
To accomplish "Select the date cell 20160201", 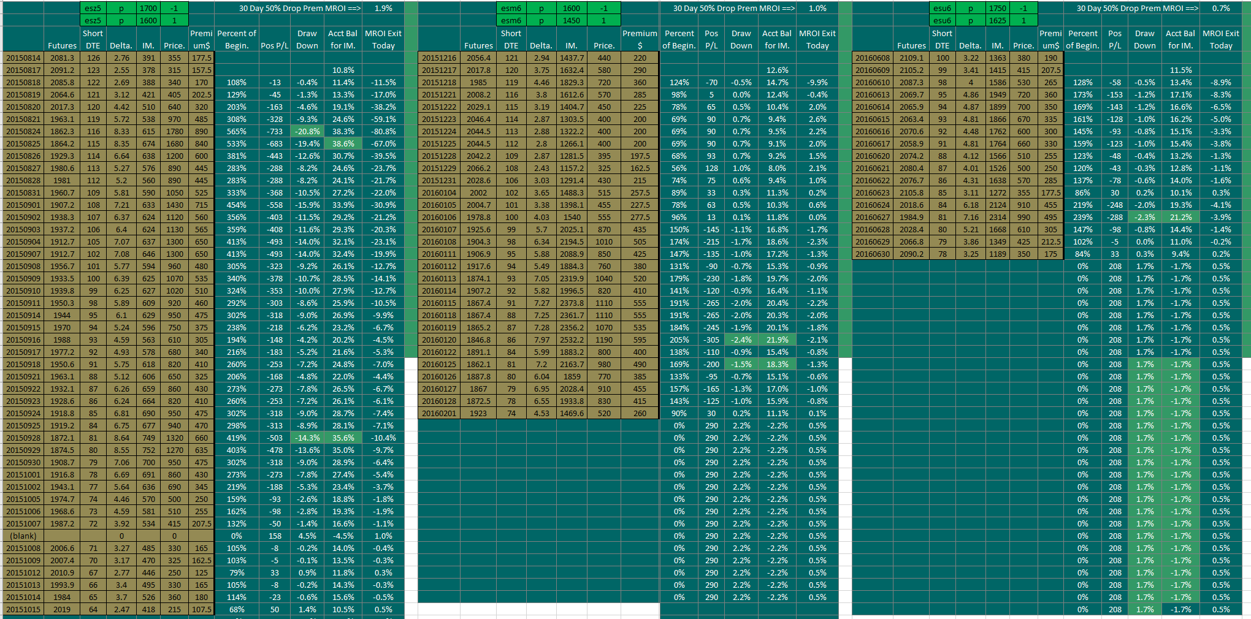I will pyautogui.click(x=439, y=414).
